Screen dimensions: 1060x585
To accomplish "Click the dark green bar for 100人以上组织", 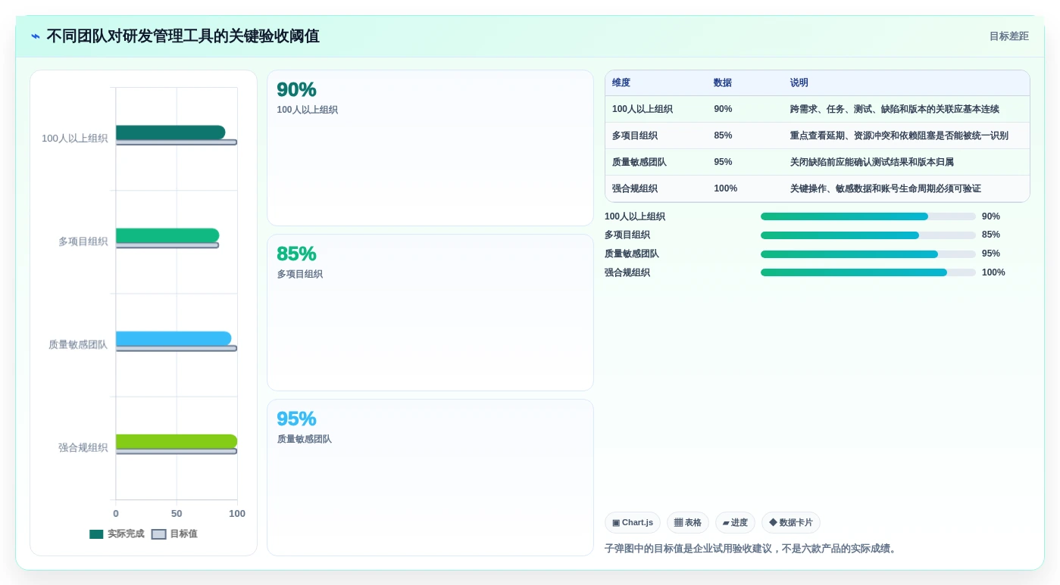I will click(x=170, y=132).
